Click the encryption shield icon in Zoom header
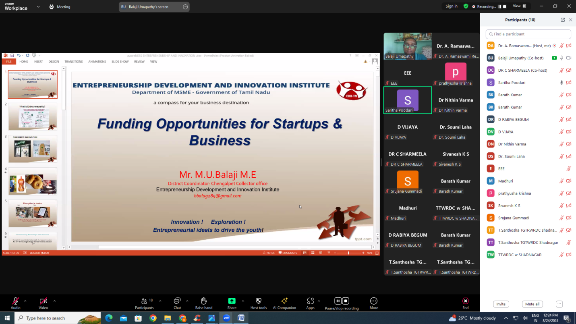 (x=466, y=6)
